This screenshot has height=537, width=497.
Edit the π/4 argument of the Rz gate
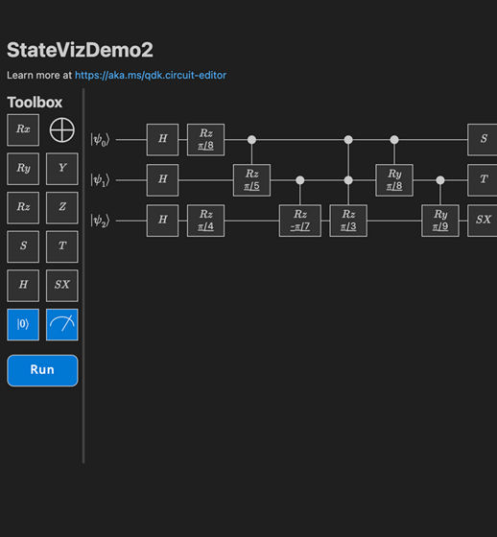click(x=205, y=226)
